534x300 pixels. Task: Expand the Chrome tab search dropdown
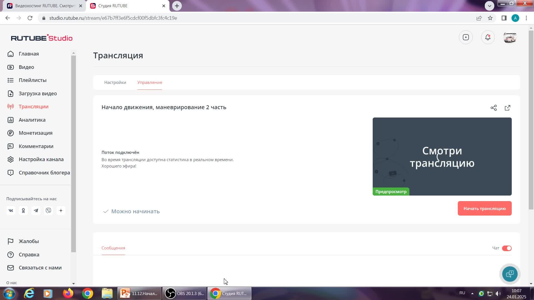(489, 6)
